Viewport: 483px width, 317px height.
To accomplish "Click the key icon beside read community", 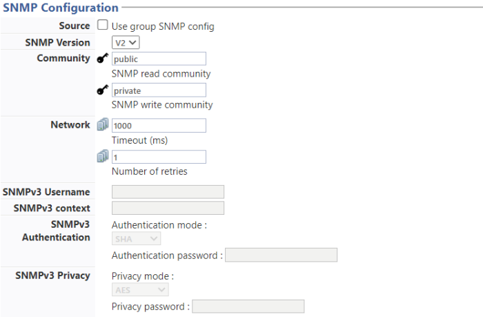I will click(103, 59).
